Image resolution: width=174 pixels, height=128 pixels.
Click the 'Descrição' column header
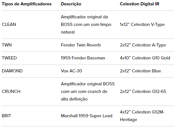(71, 4)
